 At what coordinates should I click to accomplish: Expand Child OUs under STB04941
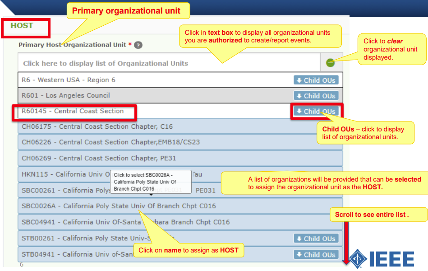316,254
